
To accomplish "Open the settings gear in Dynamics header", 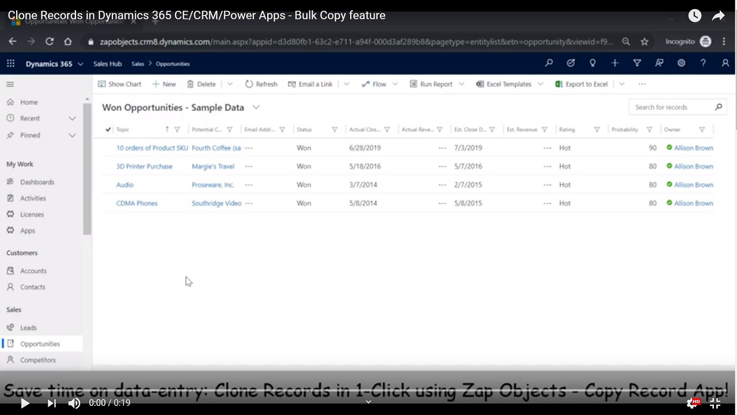I will (681, 63).
